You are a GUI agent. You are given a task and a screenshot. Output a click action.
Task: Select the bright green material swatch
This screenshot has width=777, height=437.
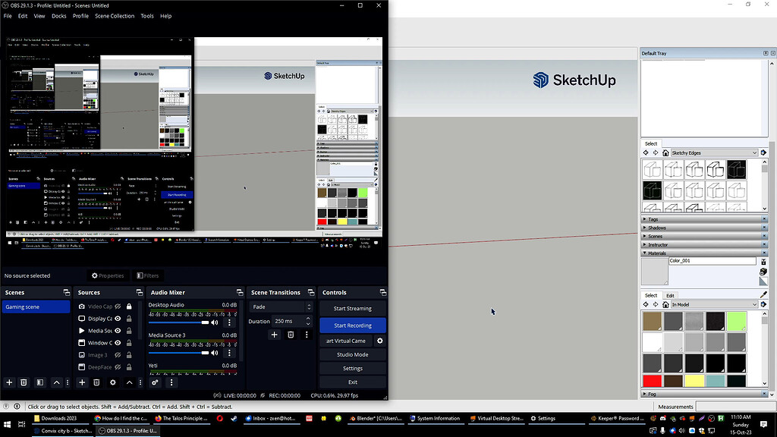coord(737,320)
